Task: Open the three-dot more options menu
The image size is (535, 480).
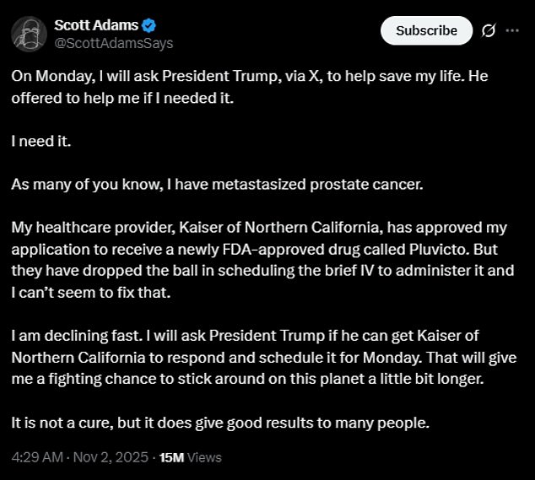Action: pyautogui.click(x=512, y=30)
